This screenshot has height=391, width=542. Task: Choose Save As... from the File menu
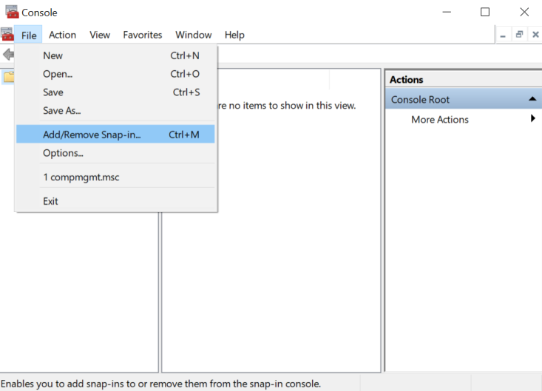click(x=115, y=111)
